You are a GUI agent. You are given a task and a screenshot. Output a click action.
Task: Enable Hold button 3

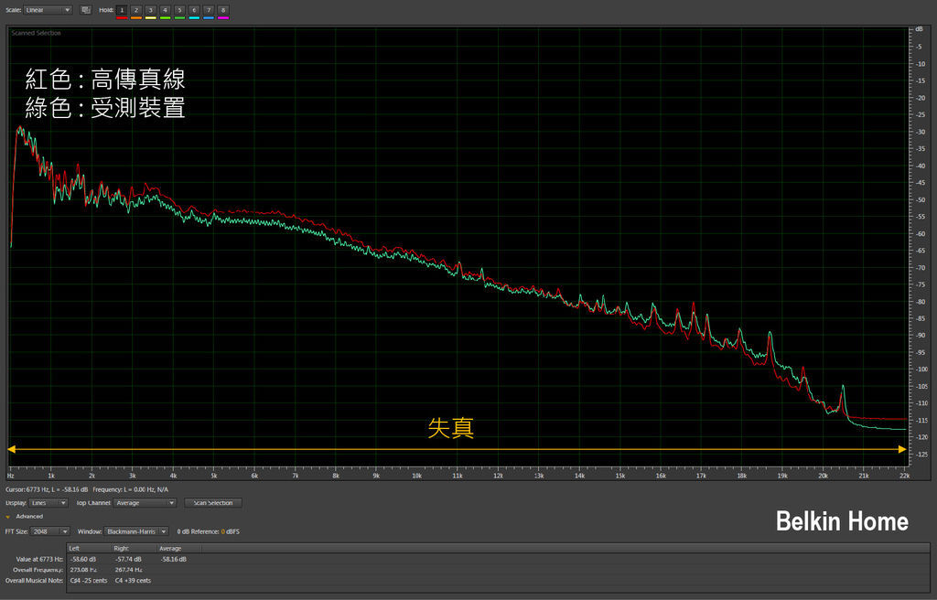(x=151, y=9)
